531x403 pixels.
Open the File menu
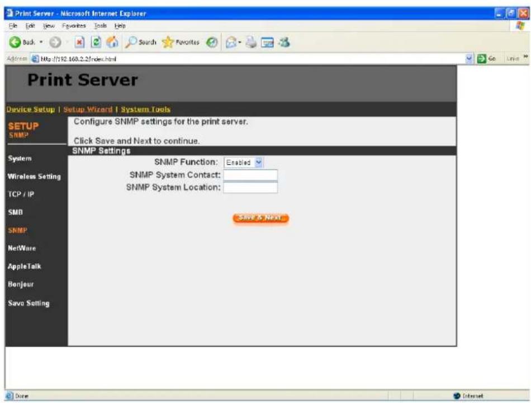(13, 26)
